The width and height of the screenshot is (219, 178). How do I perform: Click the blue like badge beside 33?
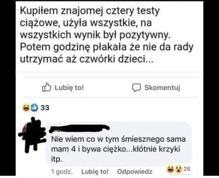tap(34, 108)
